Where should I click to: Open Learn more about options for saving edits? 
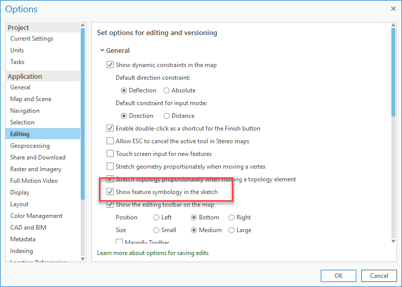[153, 253]
